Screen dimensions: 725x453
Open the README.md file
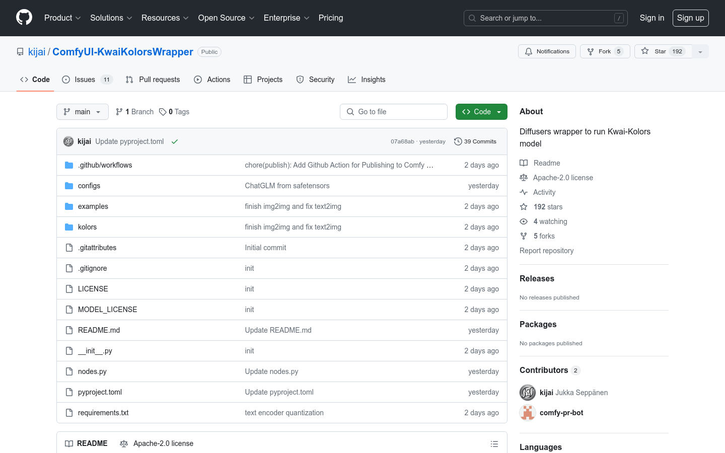point(99,330)
